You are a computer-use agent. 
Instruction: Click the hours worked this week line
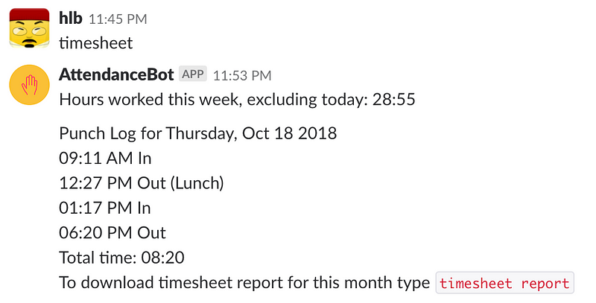[237, 100]
